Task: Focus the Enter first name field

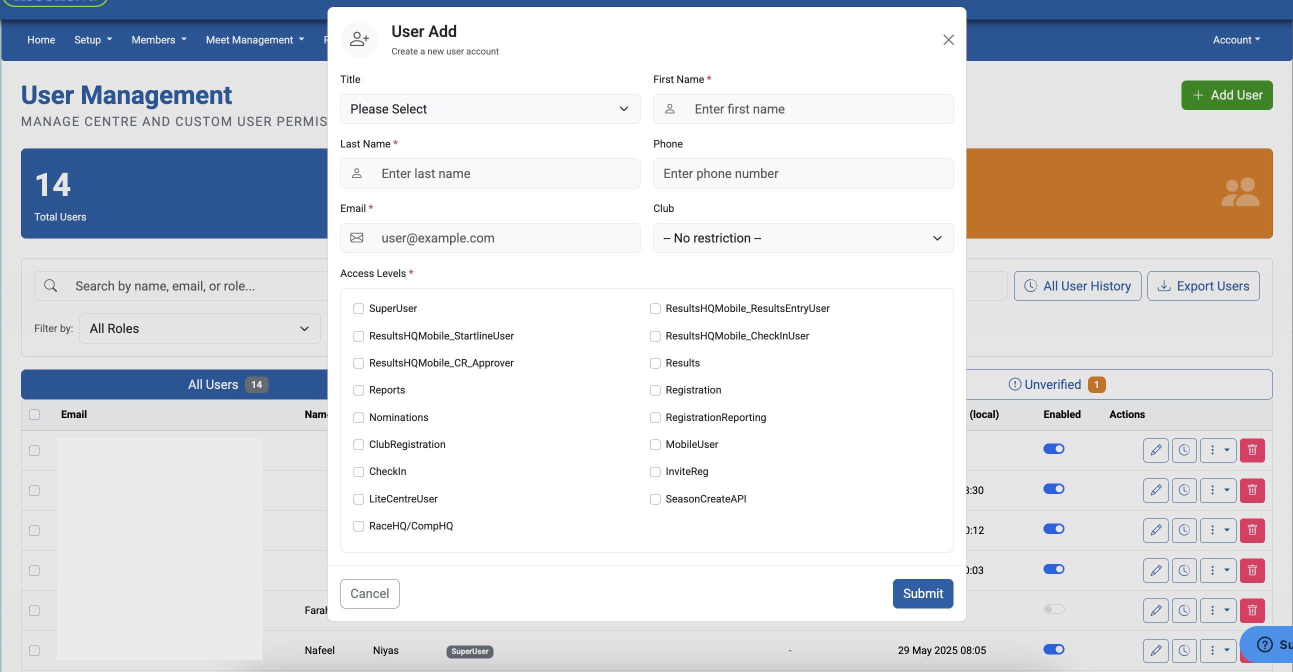Action: click(x=802, y=109)
